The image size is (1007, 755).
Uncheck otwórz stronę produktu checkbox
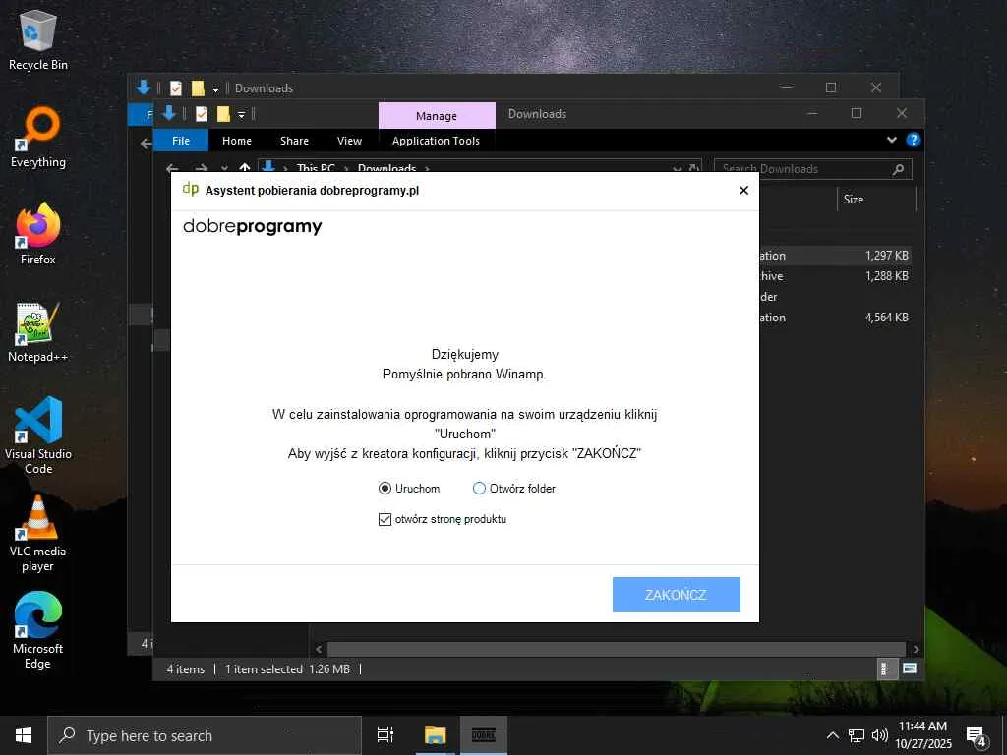pyautogui.click(x=385, y=519)
